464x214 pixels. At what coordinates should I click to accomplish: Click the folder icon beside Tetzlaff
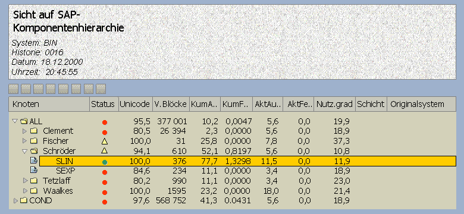point(34,180)
